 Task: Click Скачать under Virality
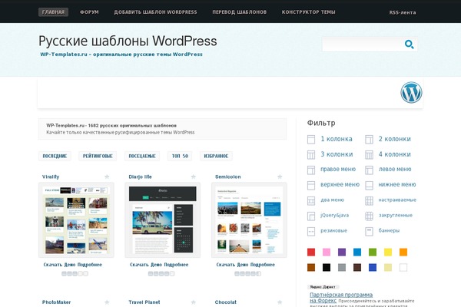(53, 265)
